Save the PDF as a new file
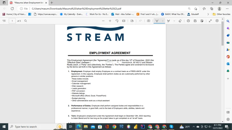The image size is (232, 130). click(202, 21)
